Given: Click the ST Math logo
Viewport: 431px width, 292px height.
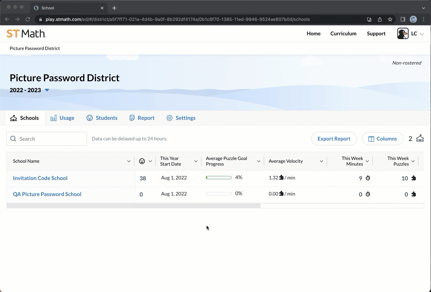Looking at the screenshot, I should pyautogui.click(x=26, y=33).
